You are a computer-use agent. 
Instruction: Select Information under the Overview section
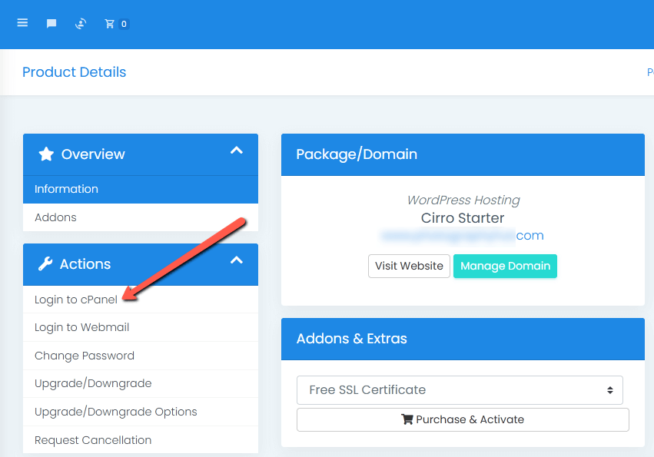(66, 188)
